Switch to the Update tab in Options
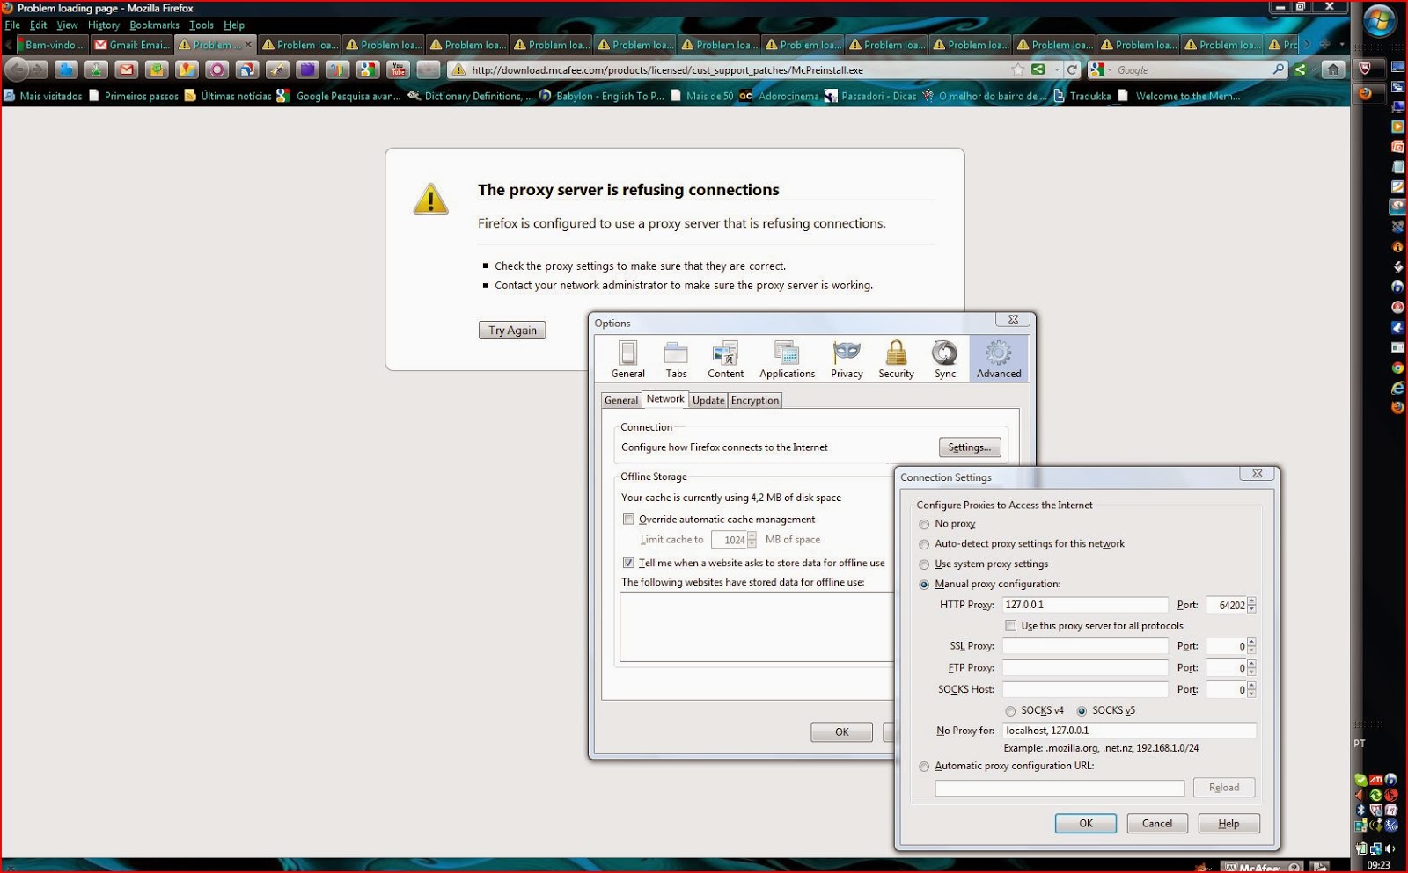The image size is (1408, 873). [x=708, y=400]
